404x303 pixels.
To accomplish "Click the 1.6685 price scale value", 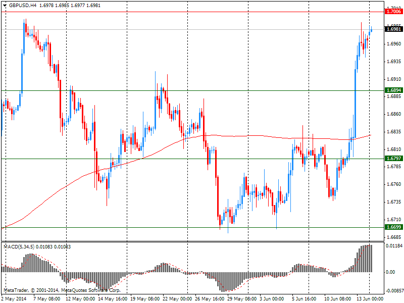I will click(394, 237).
